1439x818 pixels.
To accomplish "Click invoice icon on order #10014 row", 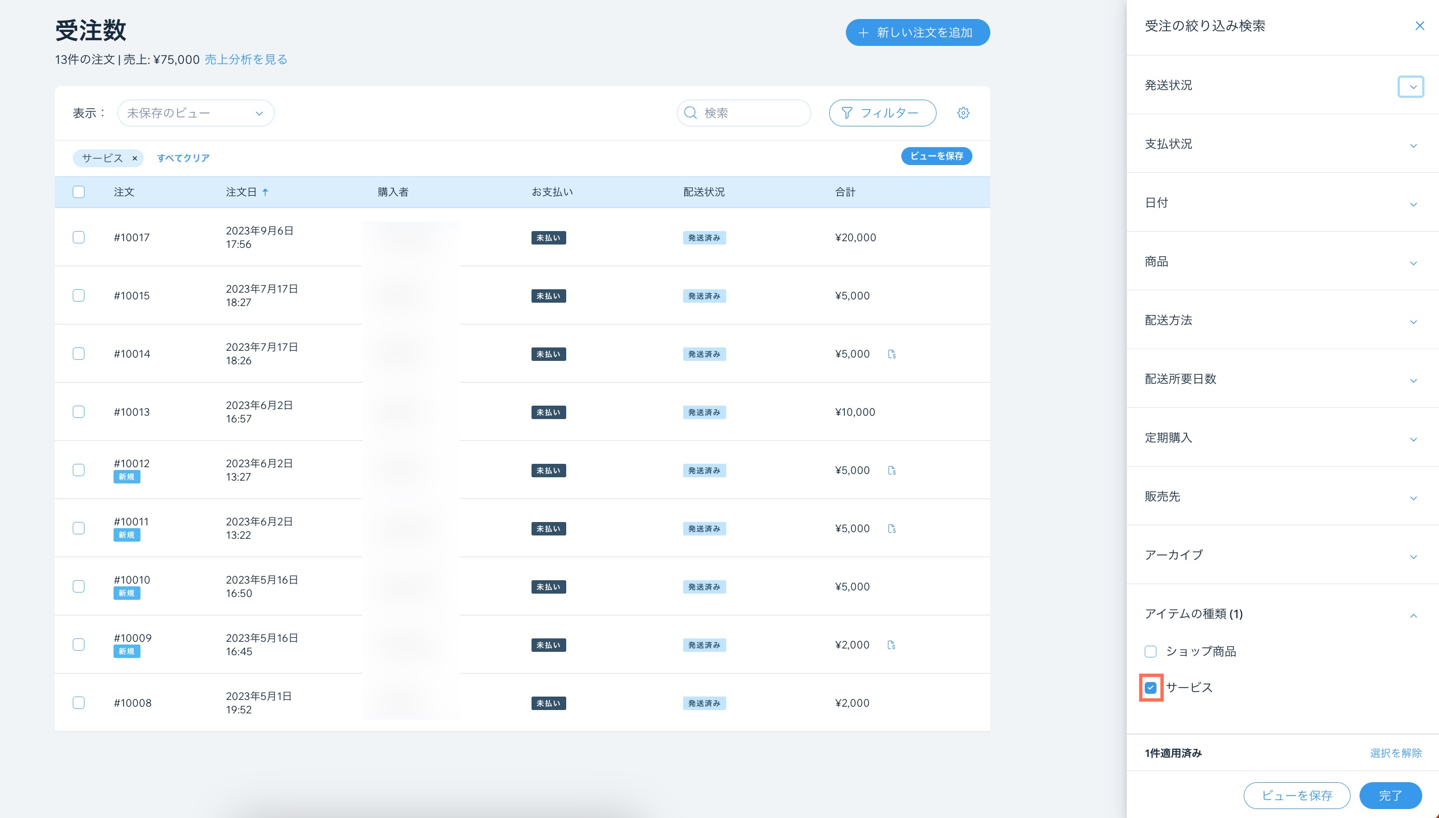I will (891, 354).
